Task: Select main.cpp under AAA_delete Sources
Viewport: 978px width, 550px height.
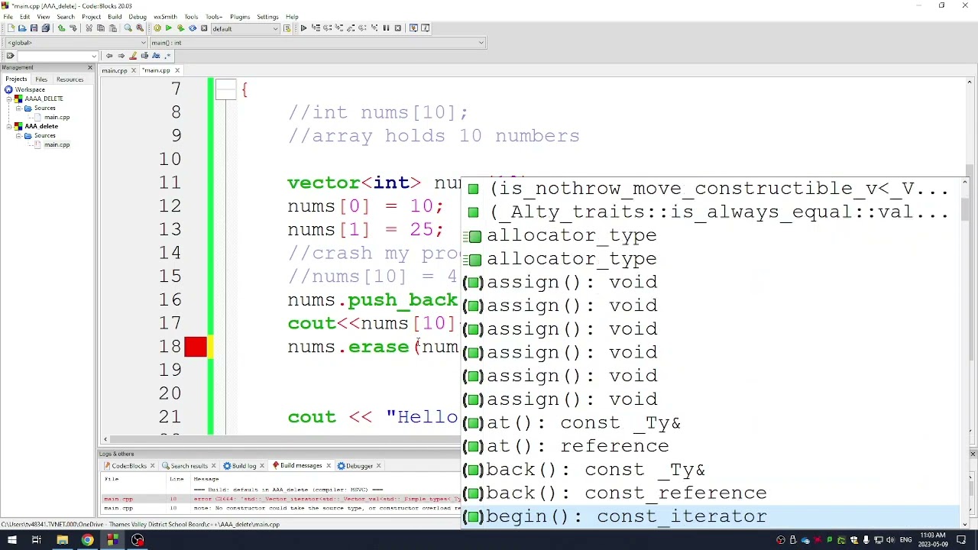Action: (x=57, y=144)
